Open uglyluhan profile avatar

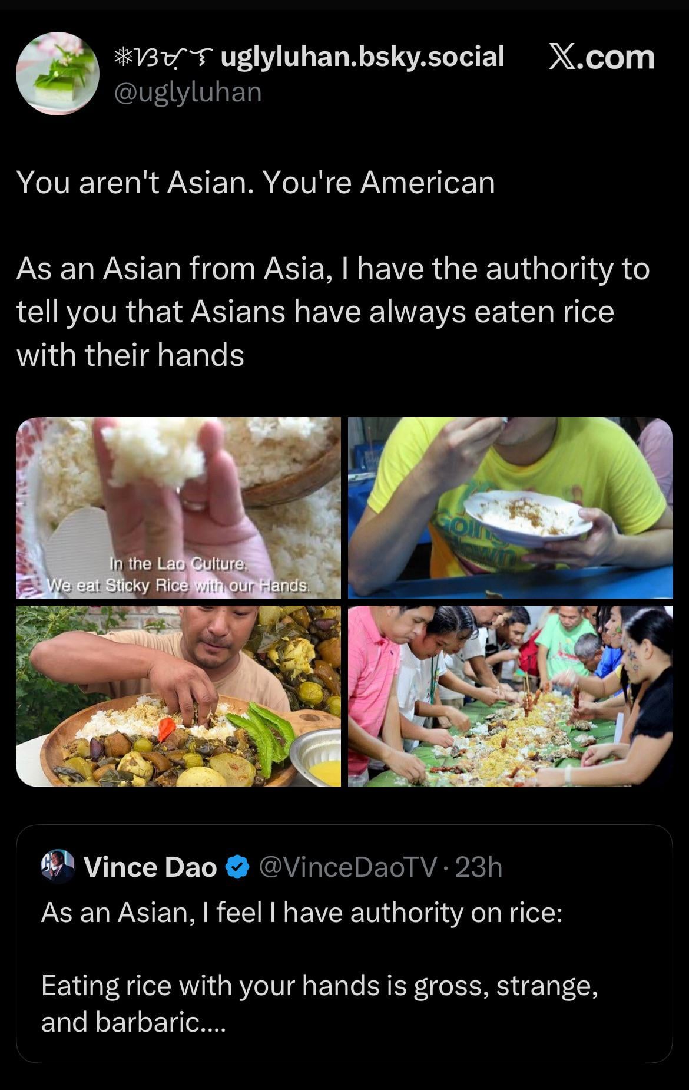tap(57, 74)
